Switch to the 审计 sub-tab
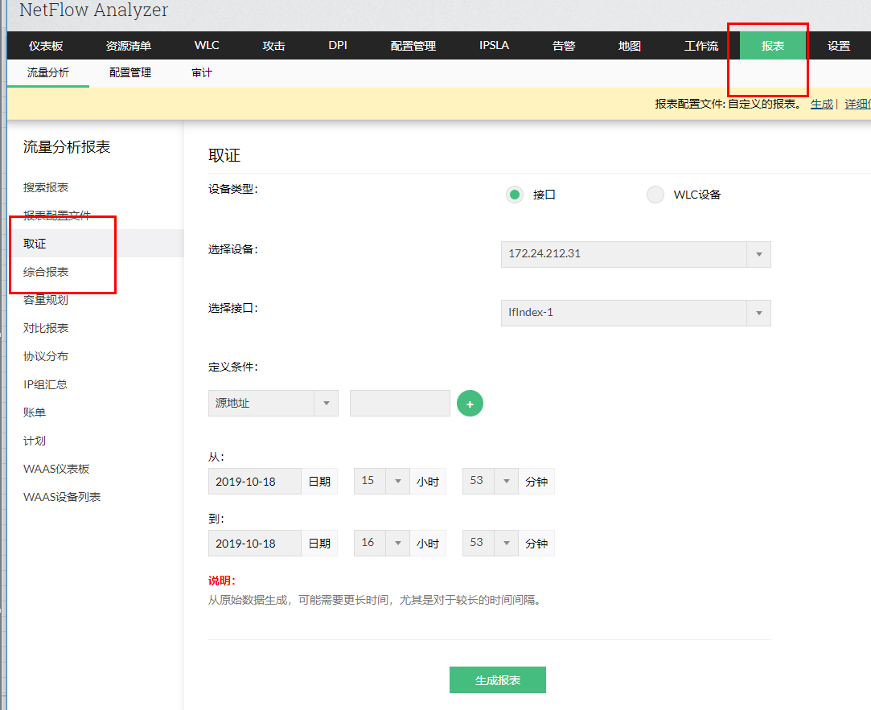Image resolution: width=871 pixels, height=710 pixels. coord(201,72)
